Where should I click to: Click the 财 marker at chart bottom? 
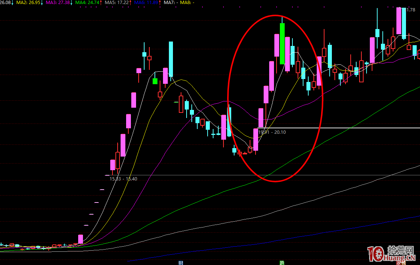click(x=181, y=262)
